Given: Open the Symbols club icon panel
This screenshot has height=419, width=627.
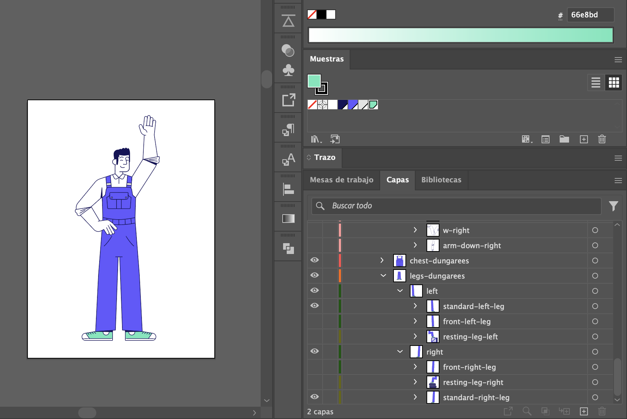Looking at the screenshot, I should click(x=288, y=70).
